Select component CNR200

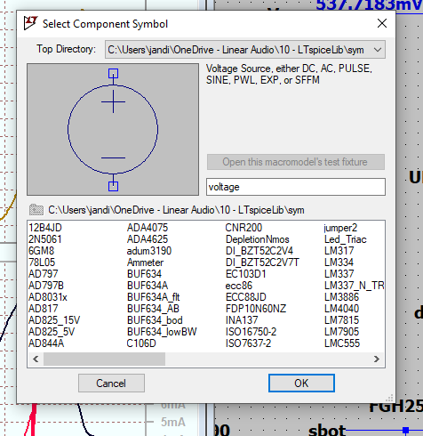pos(243,228)
